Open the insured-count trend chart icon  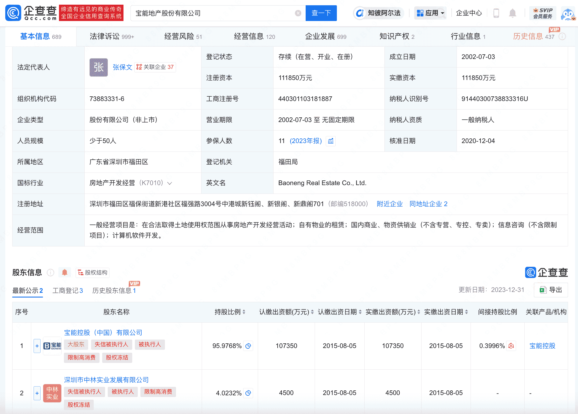(331, 141)
